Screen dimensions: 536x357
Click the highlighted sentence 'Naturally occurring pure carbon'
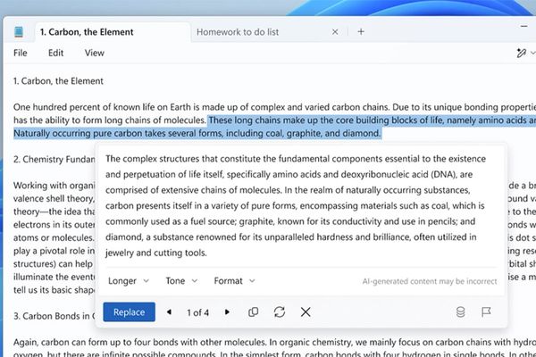point(197,133)
